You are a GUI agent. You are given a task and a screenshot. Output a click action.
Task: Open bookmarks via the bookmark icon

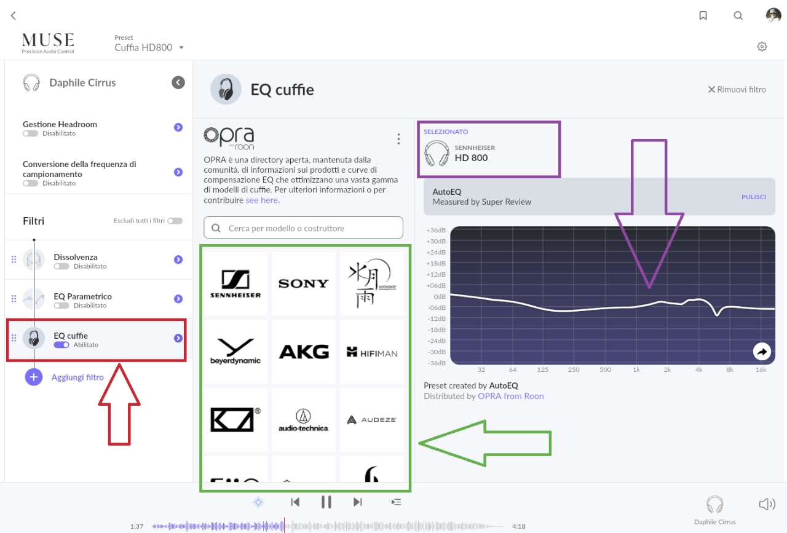703,16
